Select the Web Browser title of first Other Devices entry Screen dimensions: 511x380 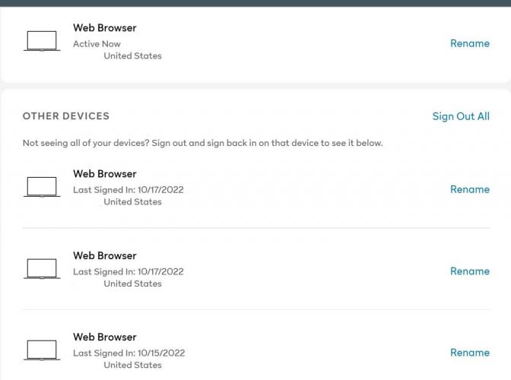click(x=105, y=173)
